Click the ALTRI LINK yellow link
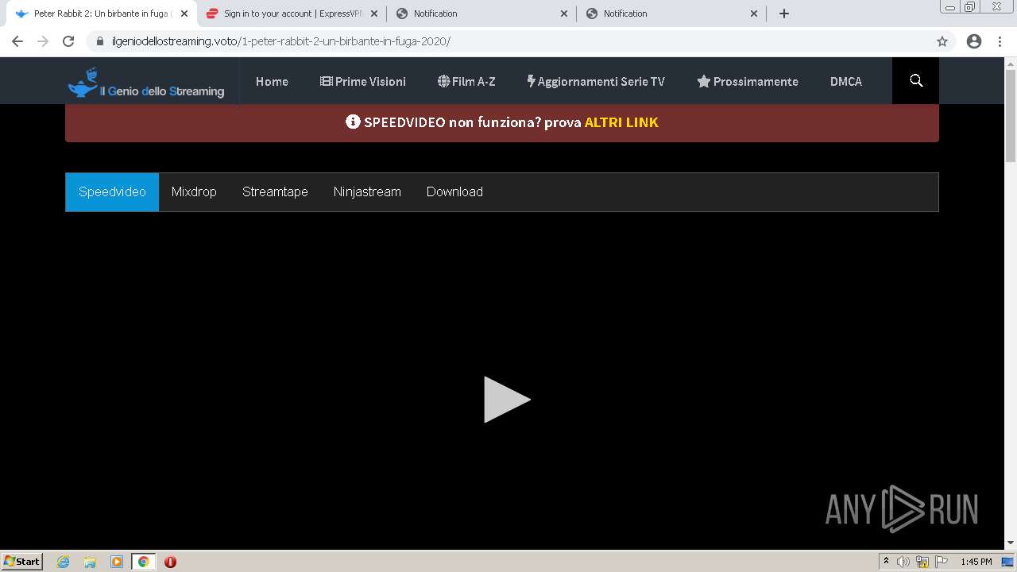The image size is (1017, 572). 621,122
